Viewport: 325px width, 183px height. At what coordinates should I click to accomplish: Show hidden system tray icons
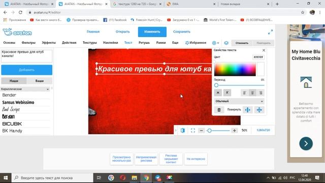coord(268,178)
